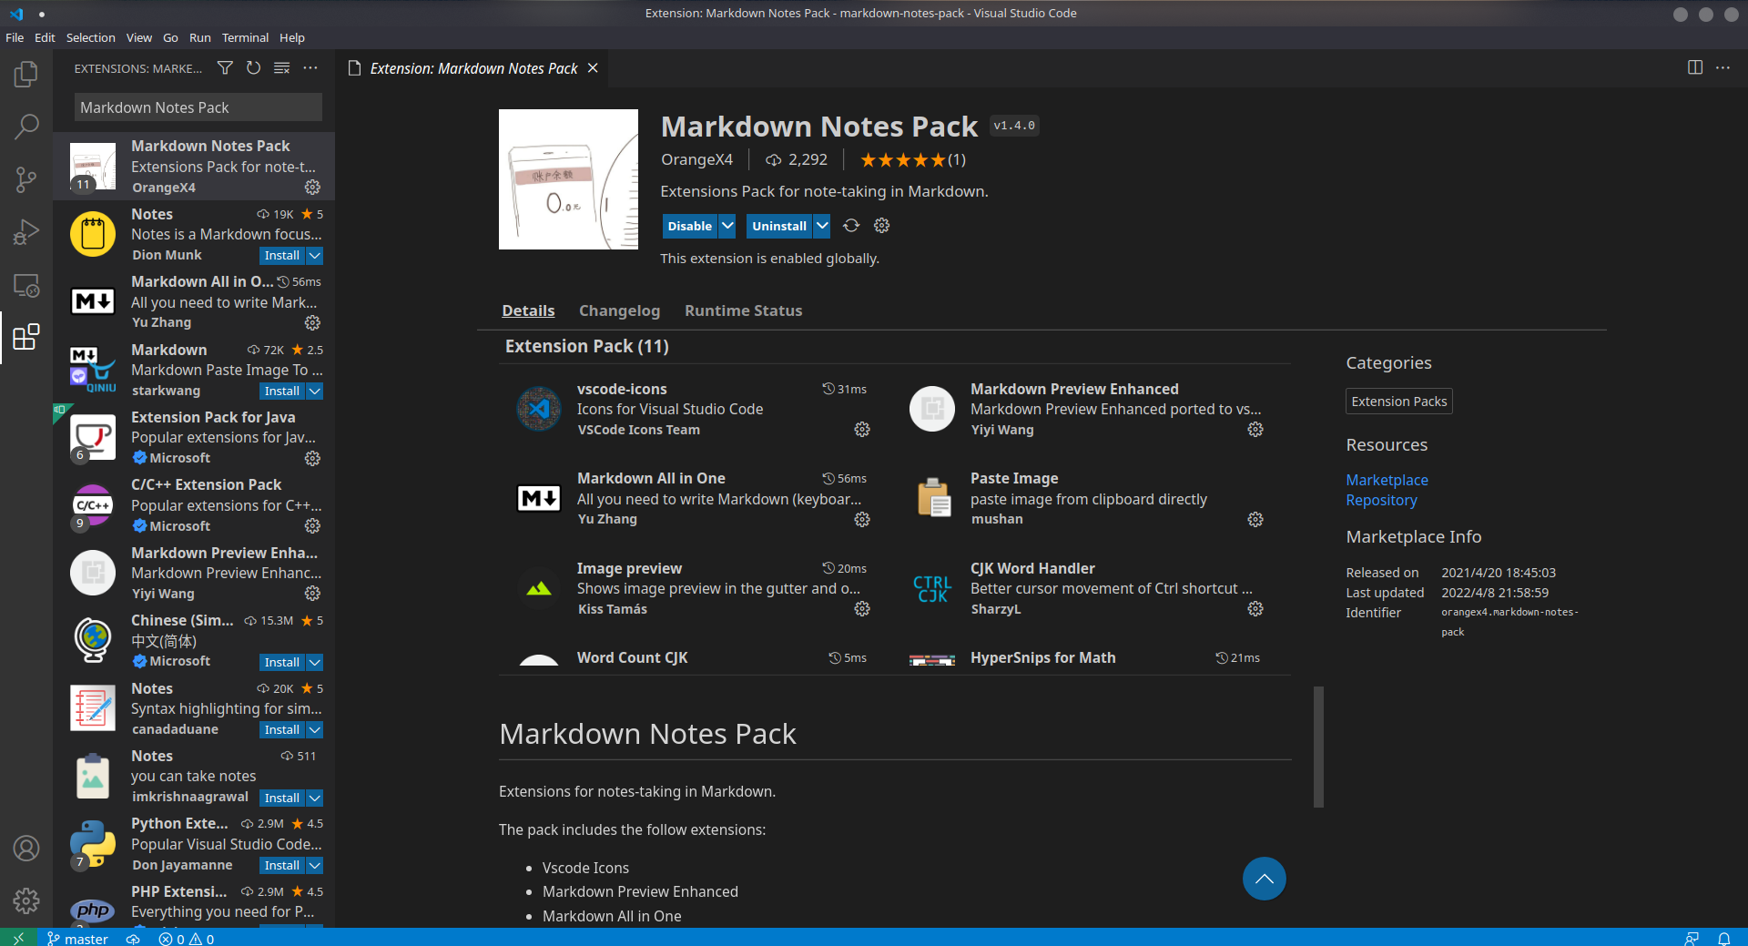Open manage gear for vscode-icons

tap(862, 430)
